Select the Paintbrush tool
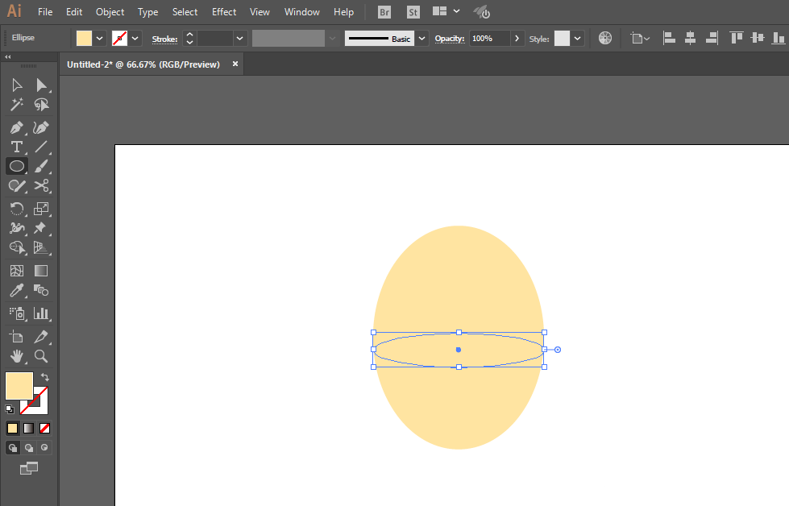This screenshot has height=506, width=789. [41, 166]
